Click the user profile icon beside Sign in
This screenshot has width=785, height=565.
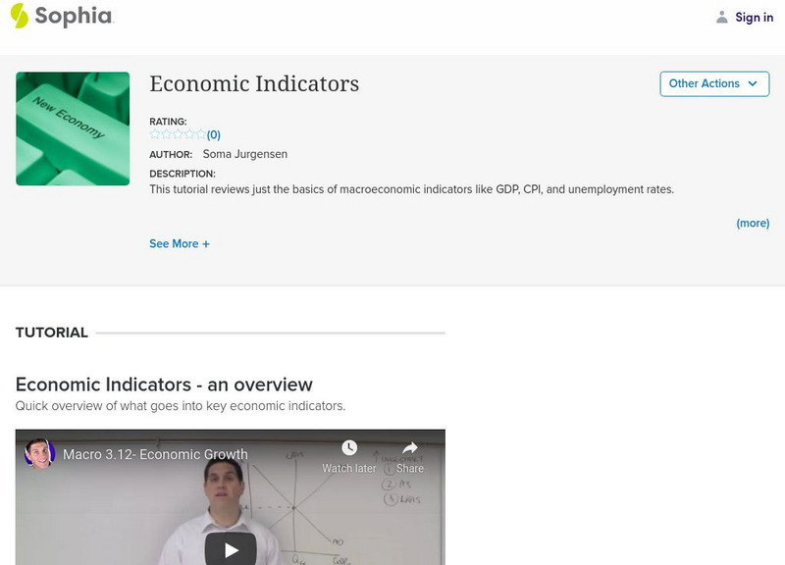[x=722, y=17]
